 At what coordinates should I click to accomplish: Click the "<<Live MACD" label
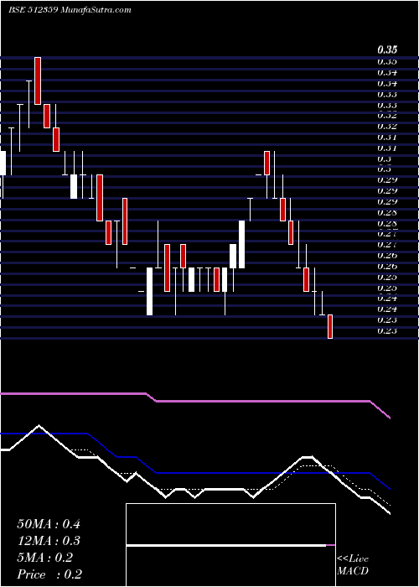[x=353, y=564]
